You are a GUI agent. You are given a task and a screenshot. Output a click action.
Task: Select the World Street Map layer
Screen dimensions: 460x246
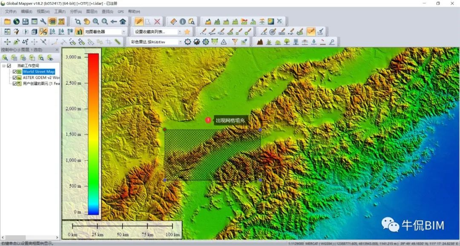coord(38,72)
